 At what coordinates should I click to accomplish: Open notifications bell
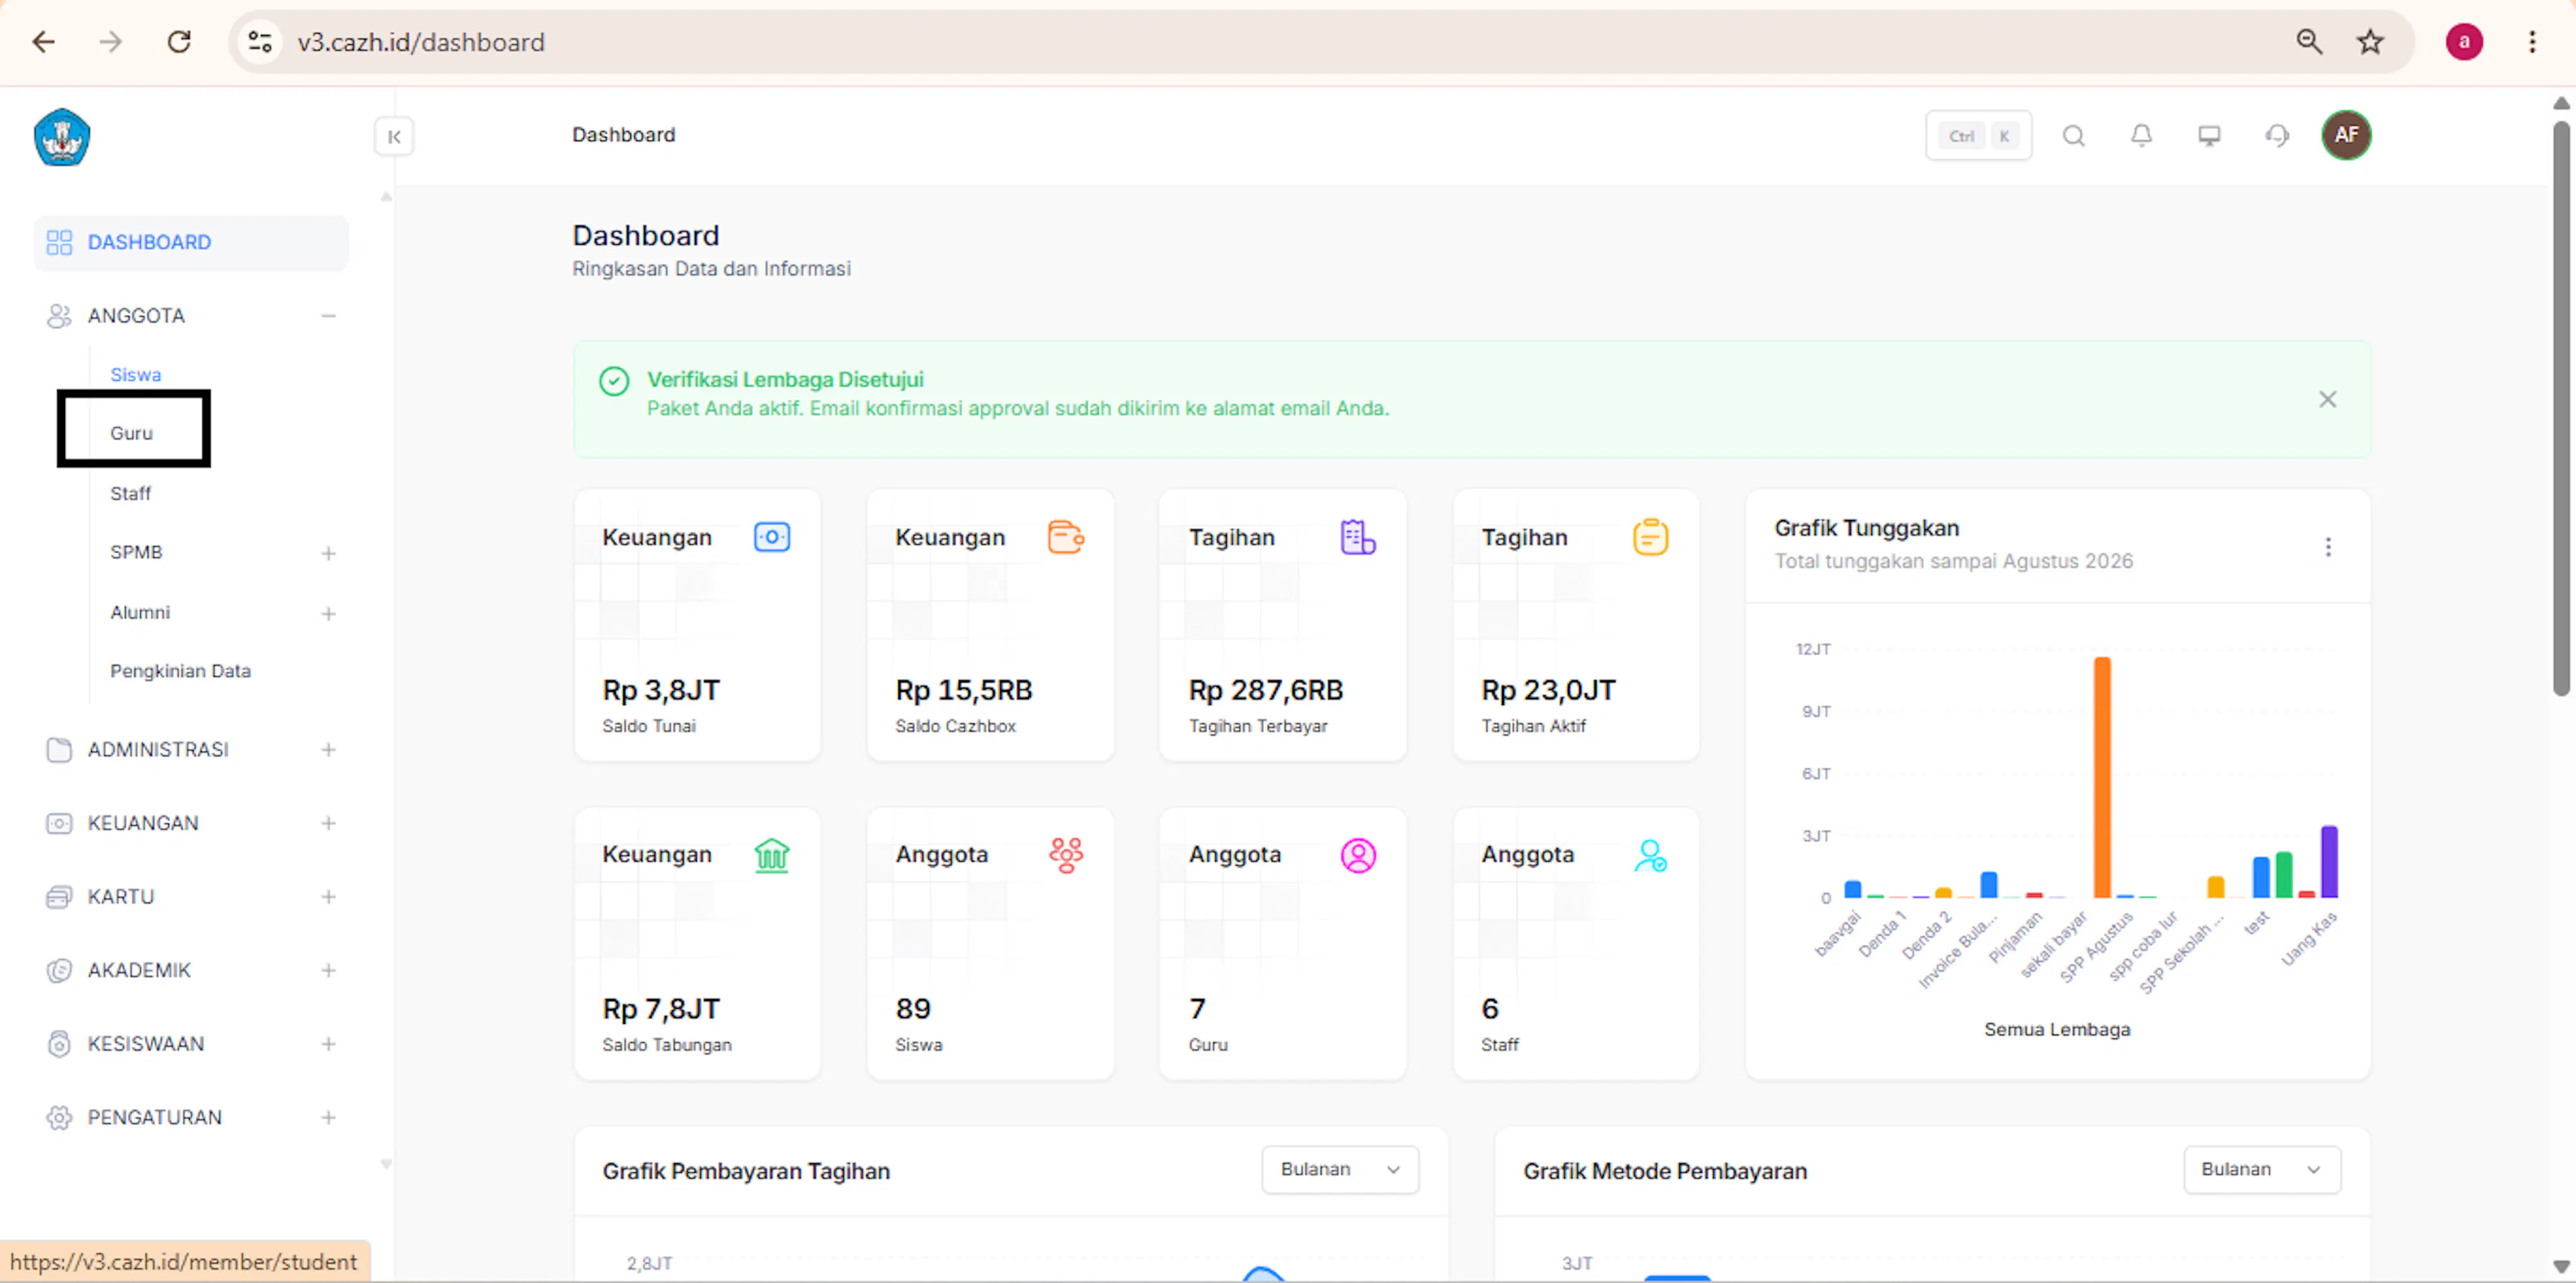pos(2141,136)
